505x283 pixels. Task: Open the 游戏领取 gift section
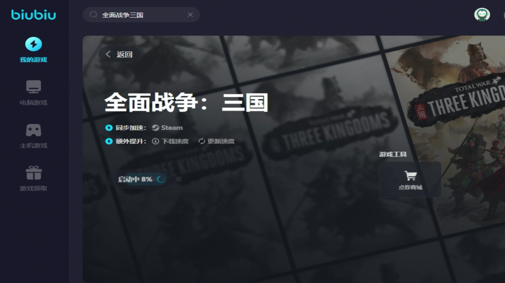click(34, 179)
